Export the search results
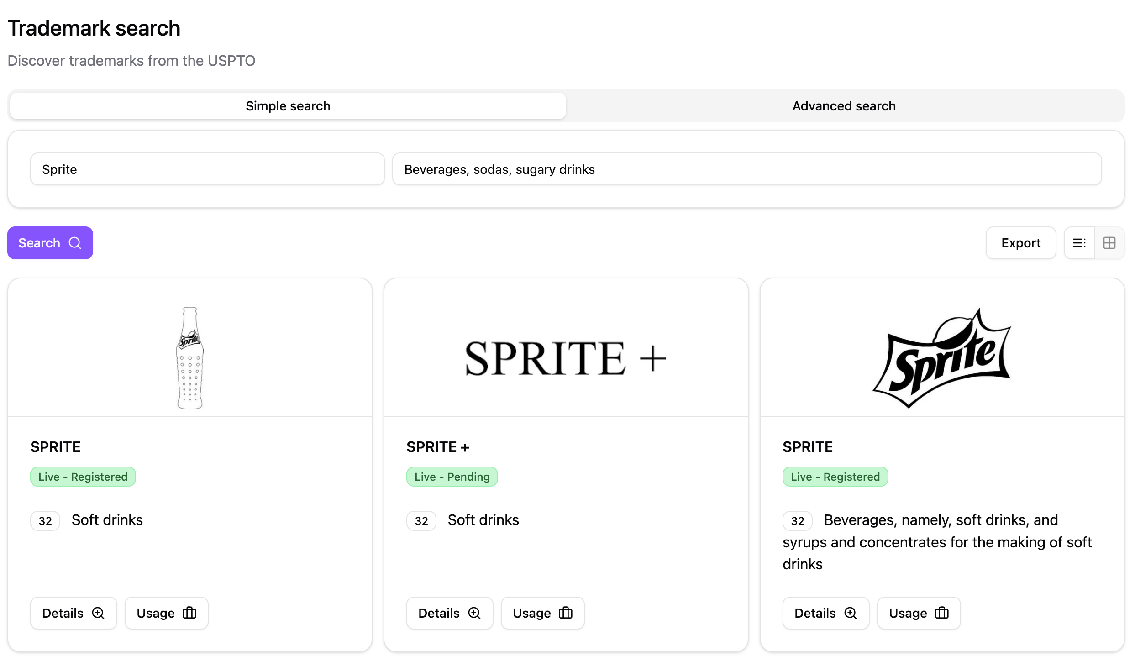 [1021, 243]
